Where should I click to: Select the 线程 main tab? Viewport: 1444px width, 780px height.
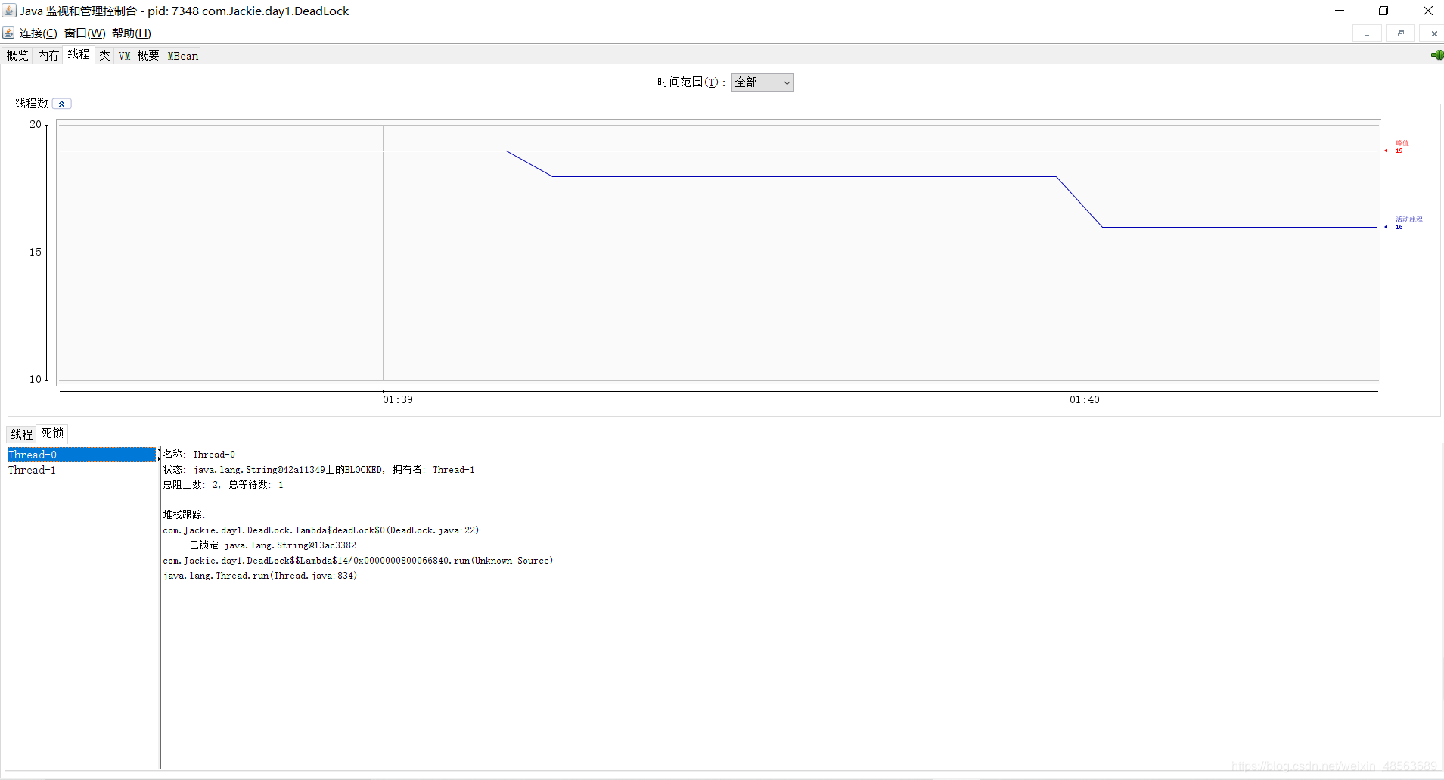(79, 54)
